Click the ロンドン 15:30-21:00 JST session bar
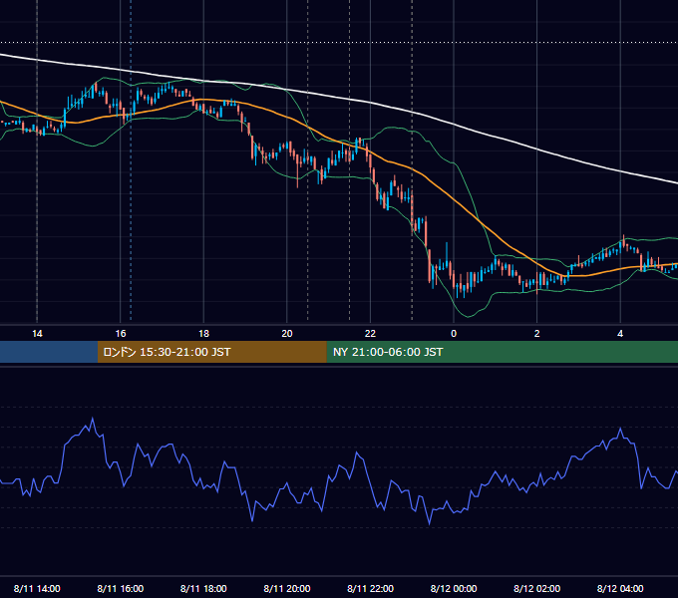This screenshot has width=678, height=598. tap(211, 352)
